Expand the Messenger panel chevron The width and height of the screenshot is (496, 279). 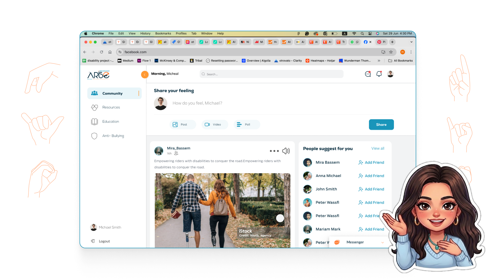(383, 242)
